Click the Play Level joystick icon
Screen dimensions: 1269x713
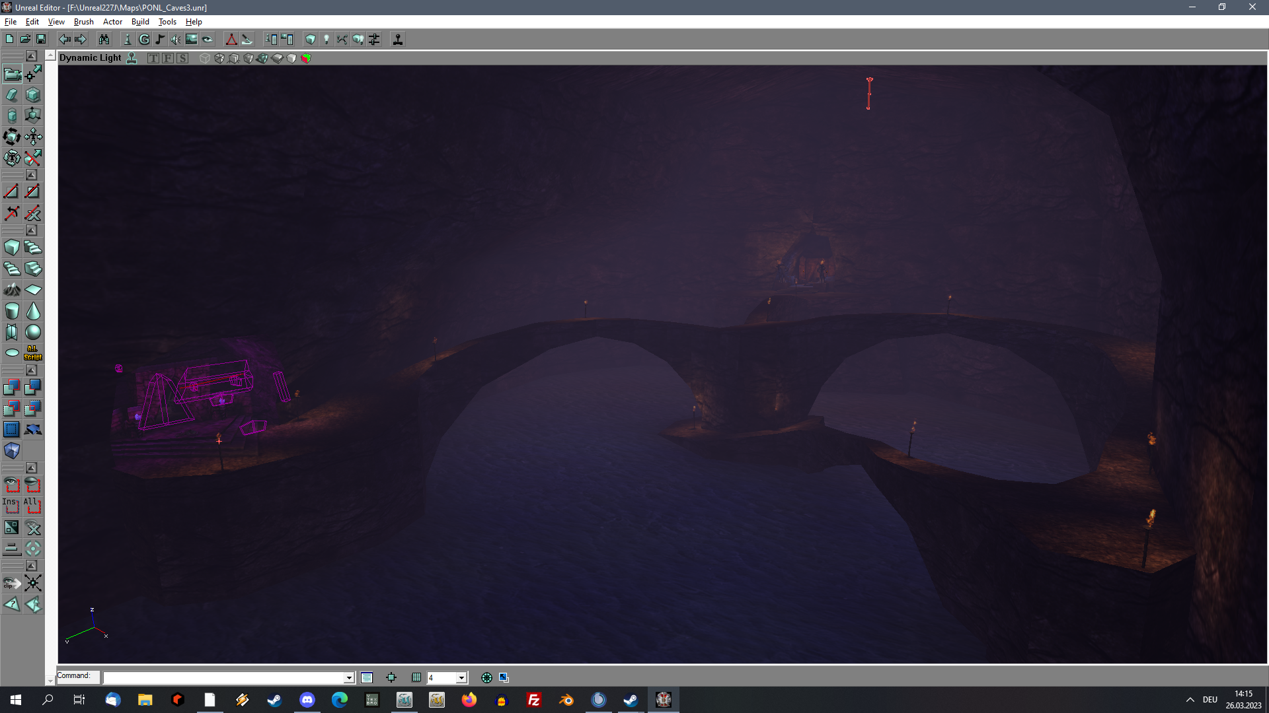pos(398,40)
